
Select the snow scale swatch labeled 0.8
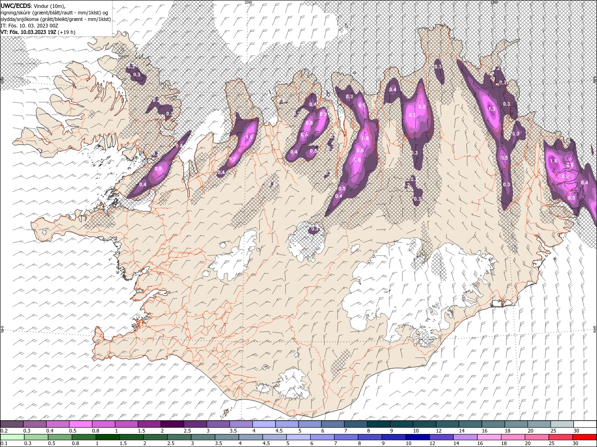coord(103,424)
